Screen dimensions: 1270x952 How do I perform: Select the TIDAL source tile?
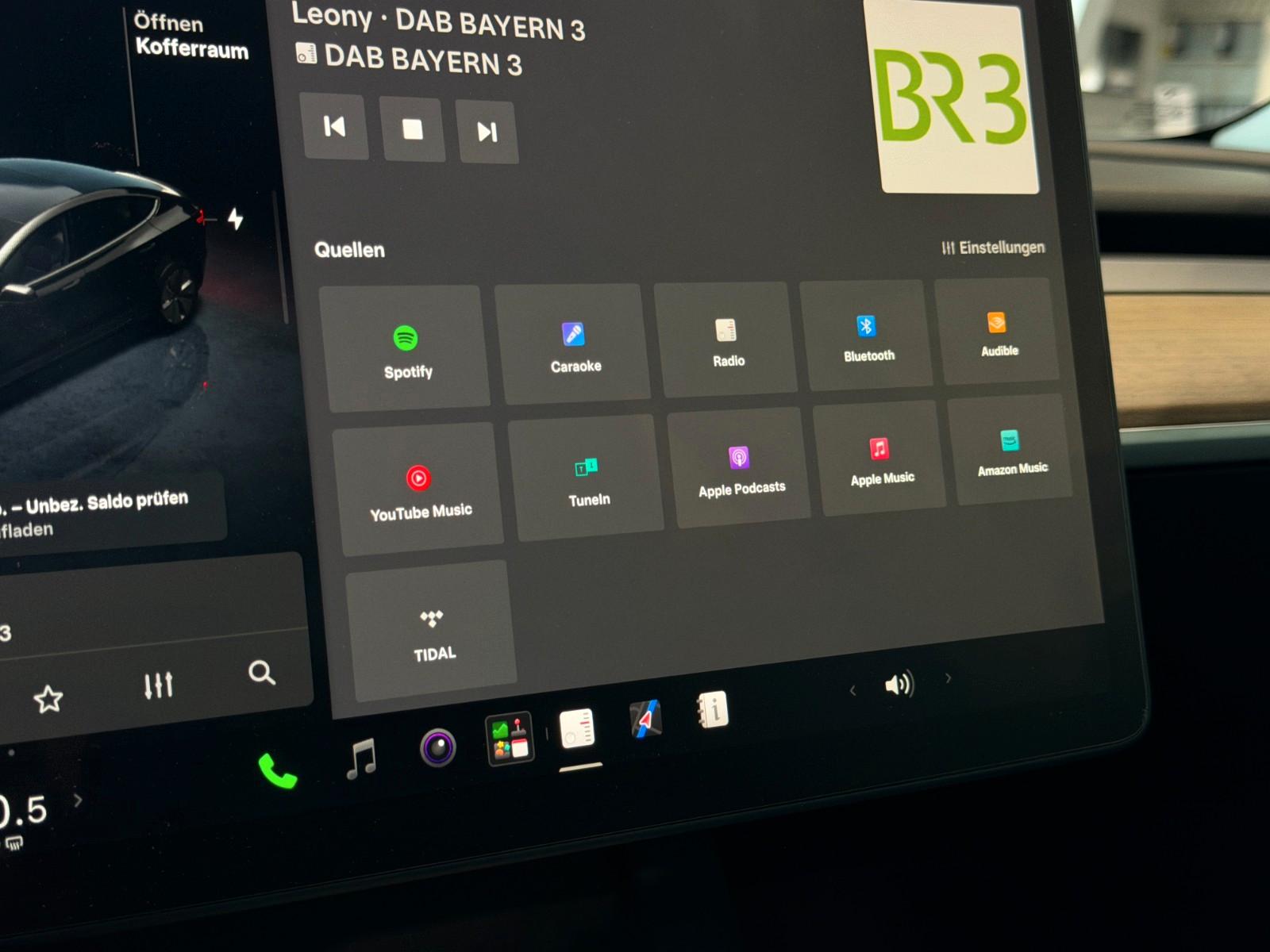[x=432, y=632]
